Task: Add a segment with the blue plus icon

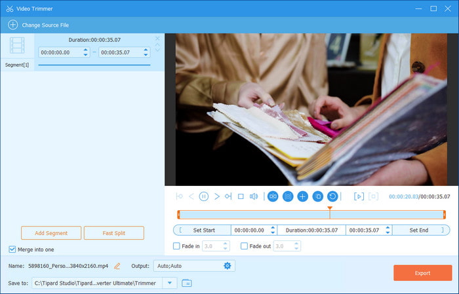Action: click(x=303, y=196)
